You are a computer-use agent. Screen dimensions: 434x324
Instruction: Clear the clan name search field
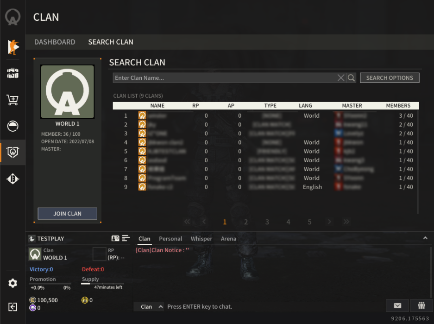341,78
